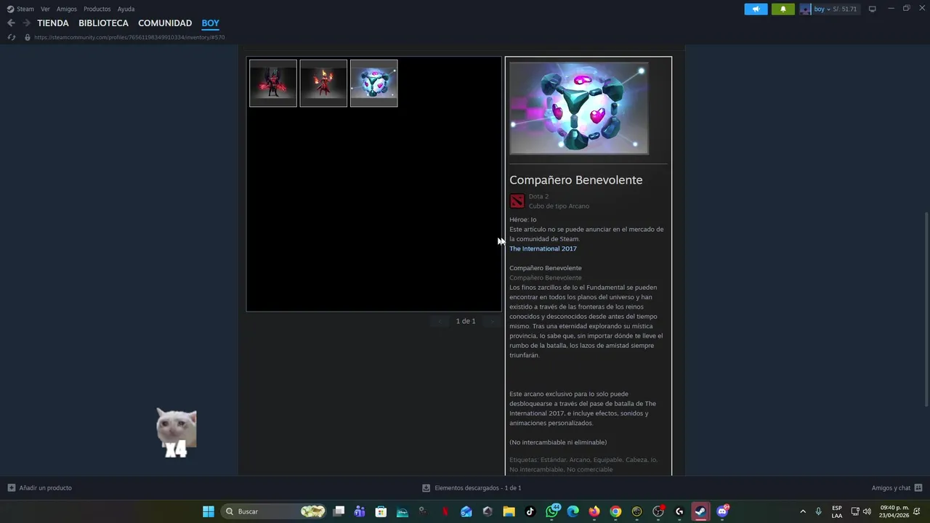Screen dimensions: 930x523
Task: Open Elementos descargados downloads status
Action: 472,488
